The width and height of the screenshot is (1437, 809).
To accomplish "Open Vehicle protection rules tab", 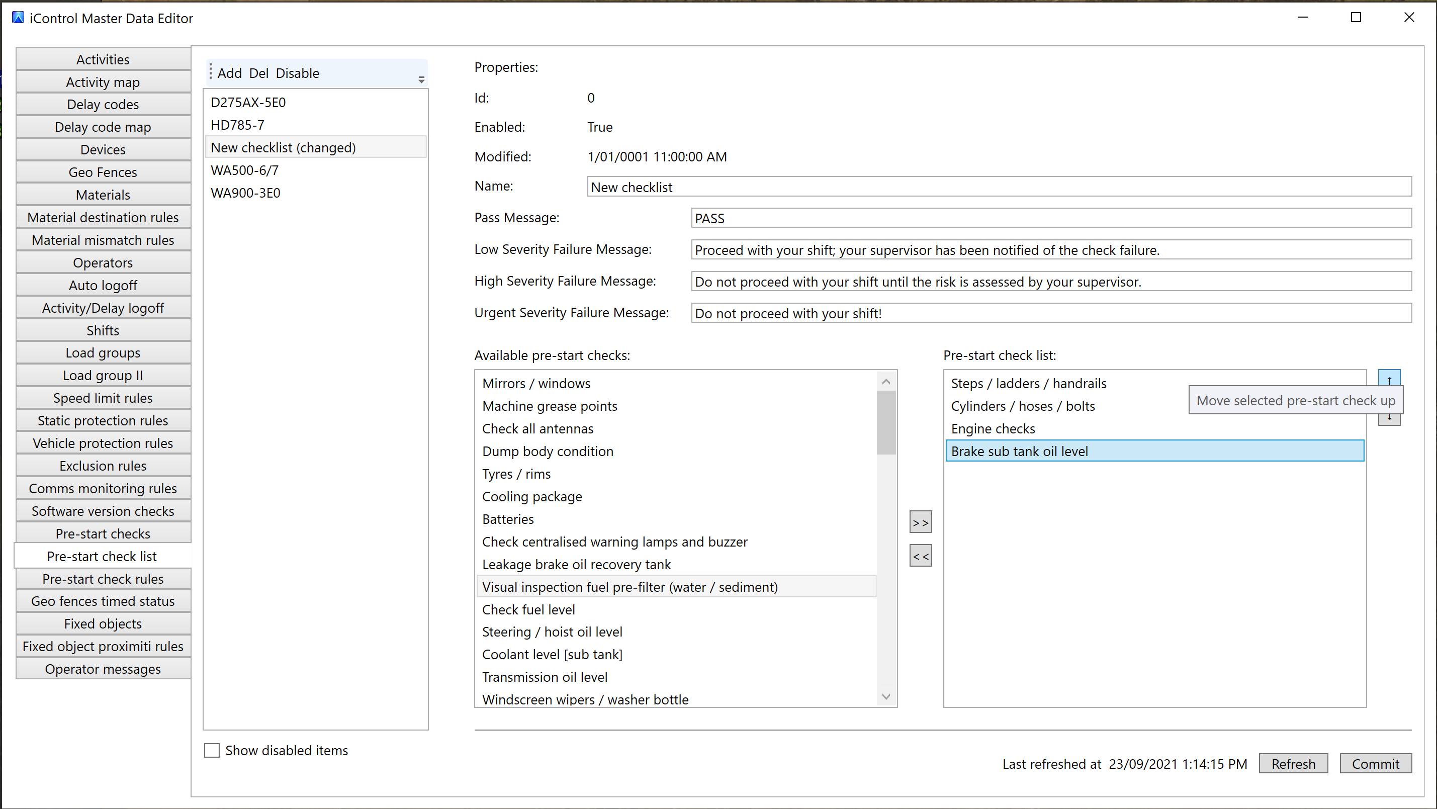I will click(x=103, y=443).
